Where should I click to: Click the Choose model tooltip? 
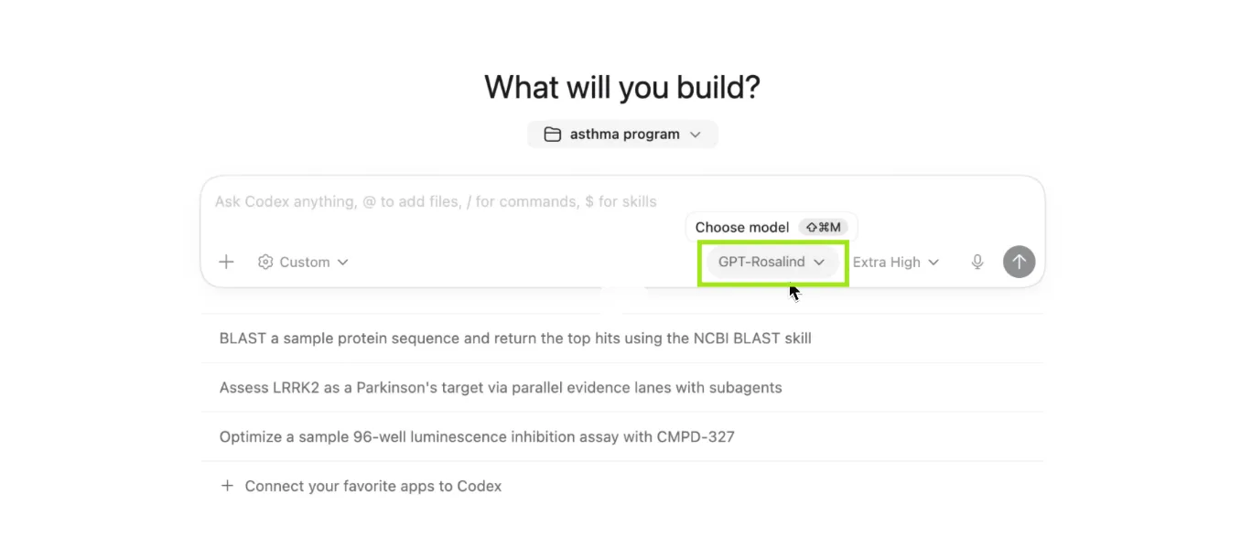772,227
